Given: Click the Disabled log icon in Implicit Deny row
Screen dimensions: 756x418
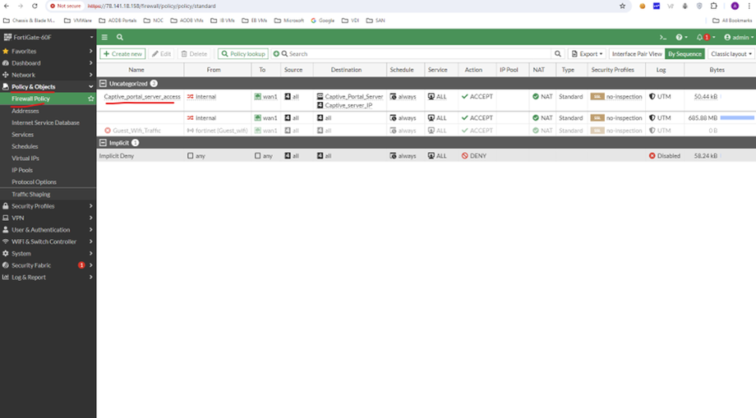Looking at the screenshot, I should point(652,156).
